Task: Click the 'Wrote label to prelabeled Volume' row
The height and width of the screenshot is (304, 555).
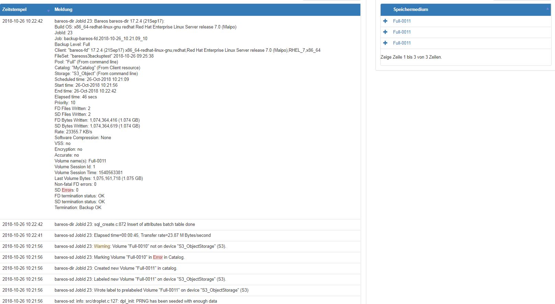Action: point(151,290)
